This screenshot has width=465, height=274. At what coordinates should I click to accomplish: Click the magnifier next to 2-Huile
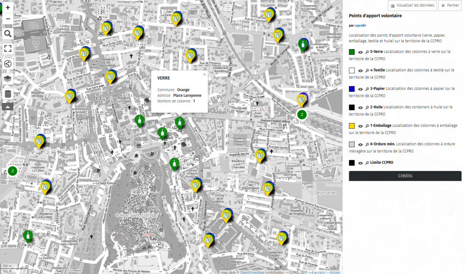click(367, 108)
